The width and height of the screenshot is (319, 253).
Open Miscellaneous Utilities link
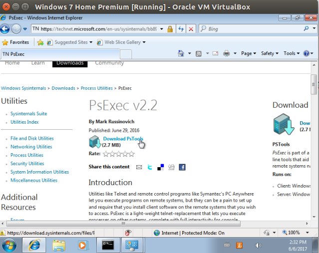[34, 180]
